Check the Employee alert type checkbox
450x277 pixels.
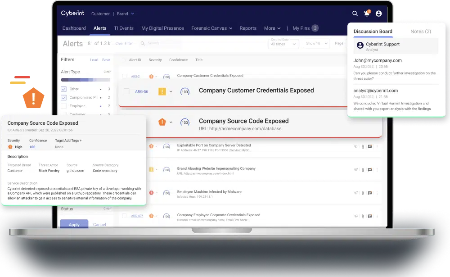(64, 106)
